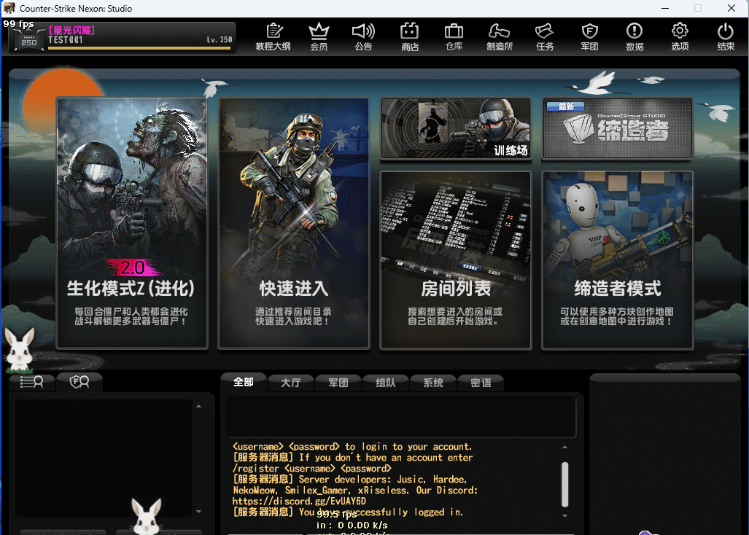749x535 pixels.
Task: Switch to the 系统 chat tab
Action: 433,383
